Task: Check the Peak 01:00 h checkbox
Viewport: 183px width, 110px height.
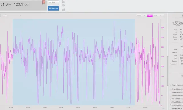Action: (x=170, y=109)
